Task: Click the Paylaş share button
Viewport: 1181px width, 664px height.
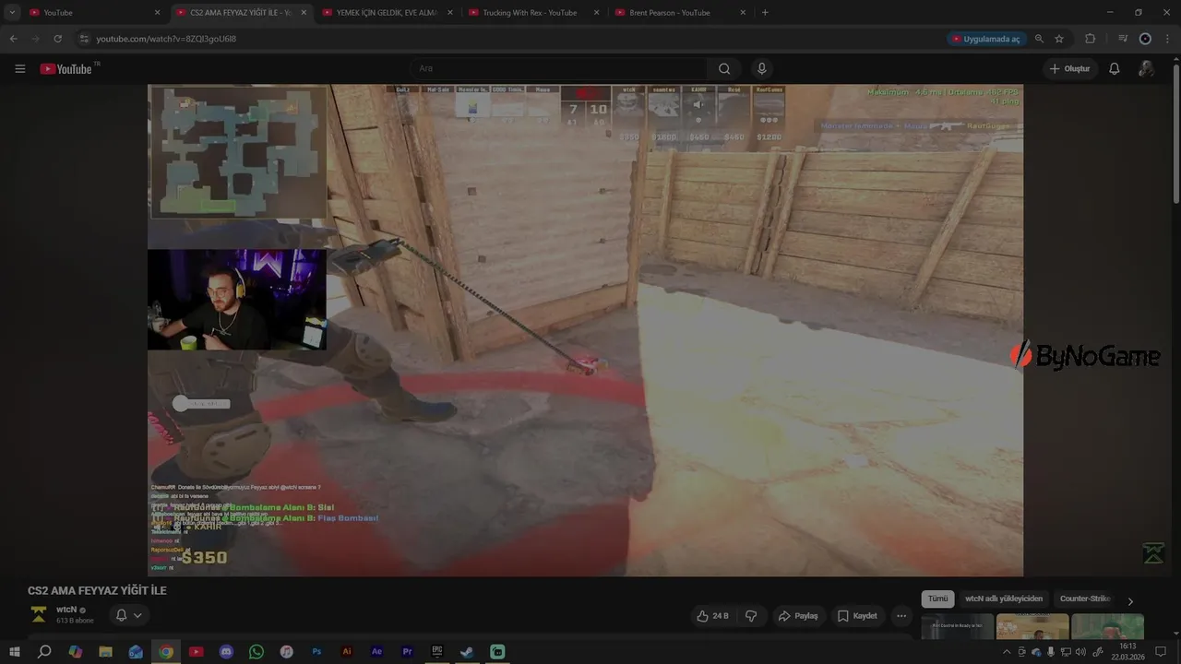Action: click(x=798, y=615)
